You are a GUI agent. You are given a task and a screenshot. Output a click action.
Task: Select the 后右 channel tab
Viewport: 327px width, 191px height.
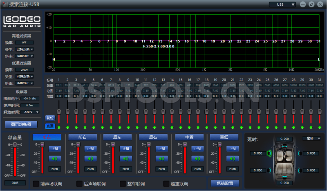tap(153, 137)
